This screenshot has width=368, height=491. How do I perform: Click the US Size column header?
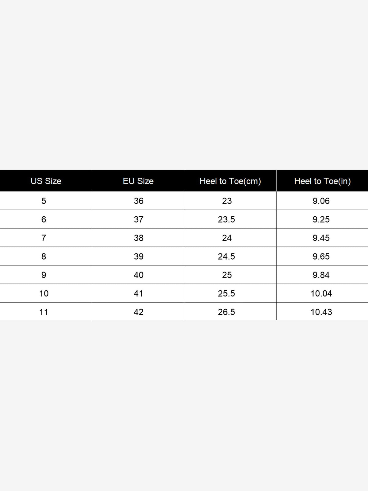(x=46, y=181)
